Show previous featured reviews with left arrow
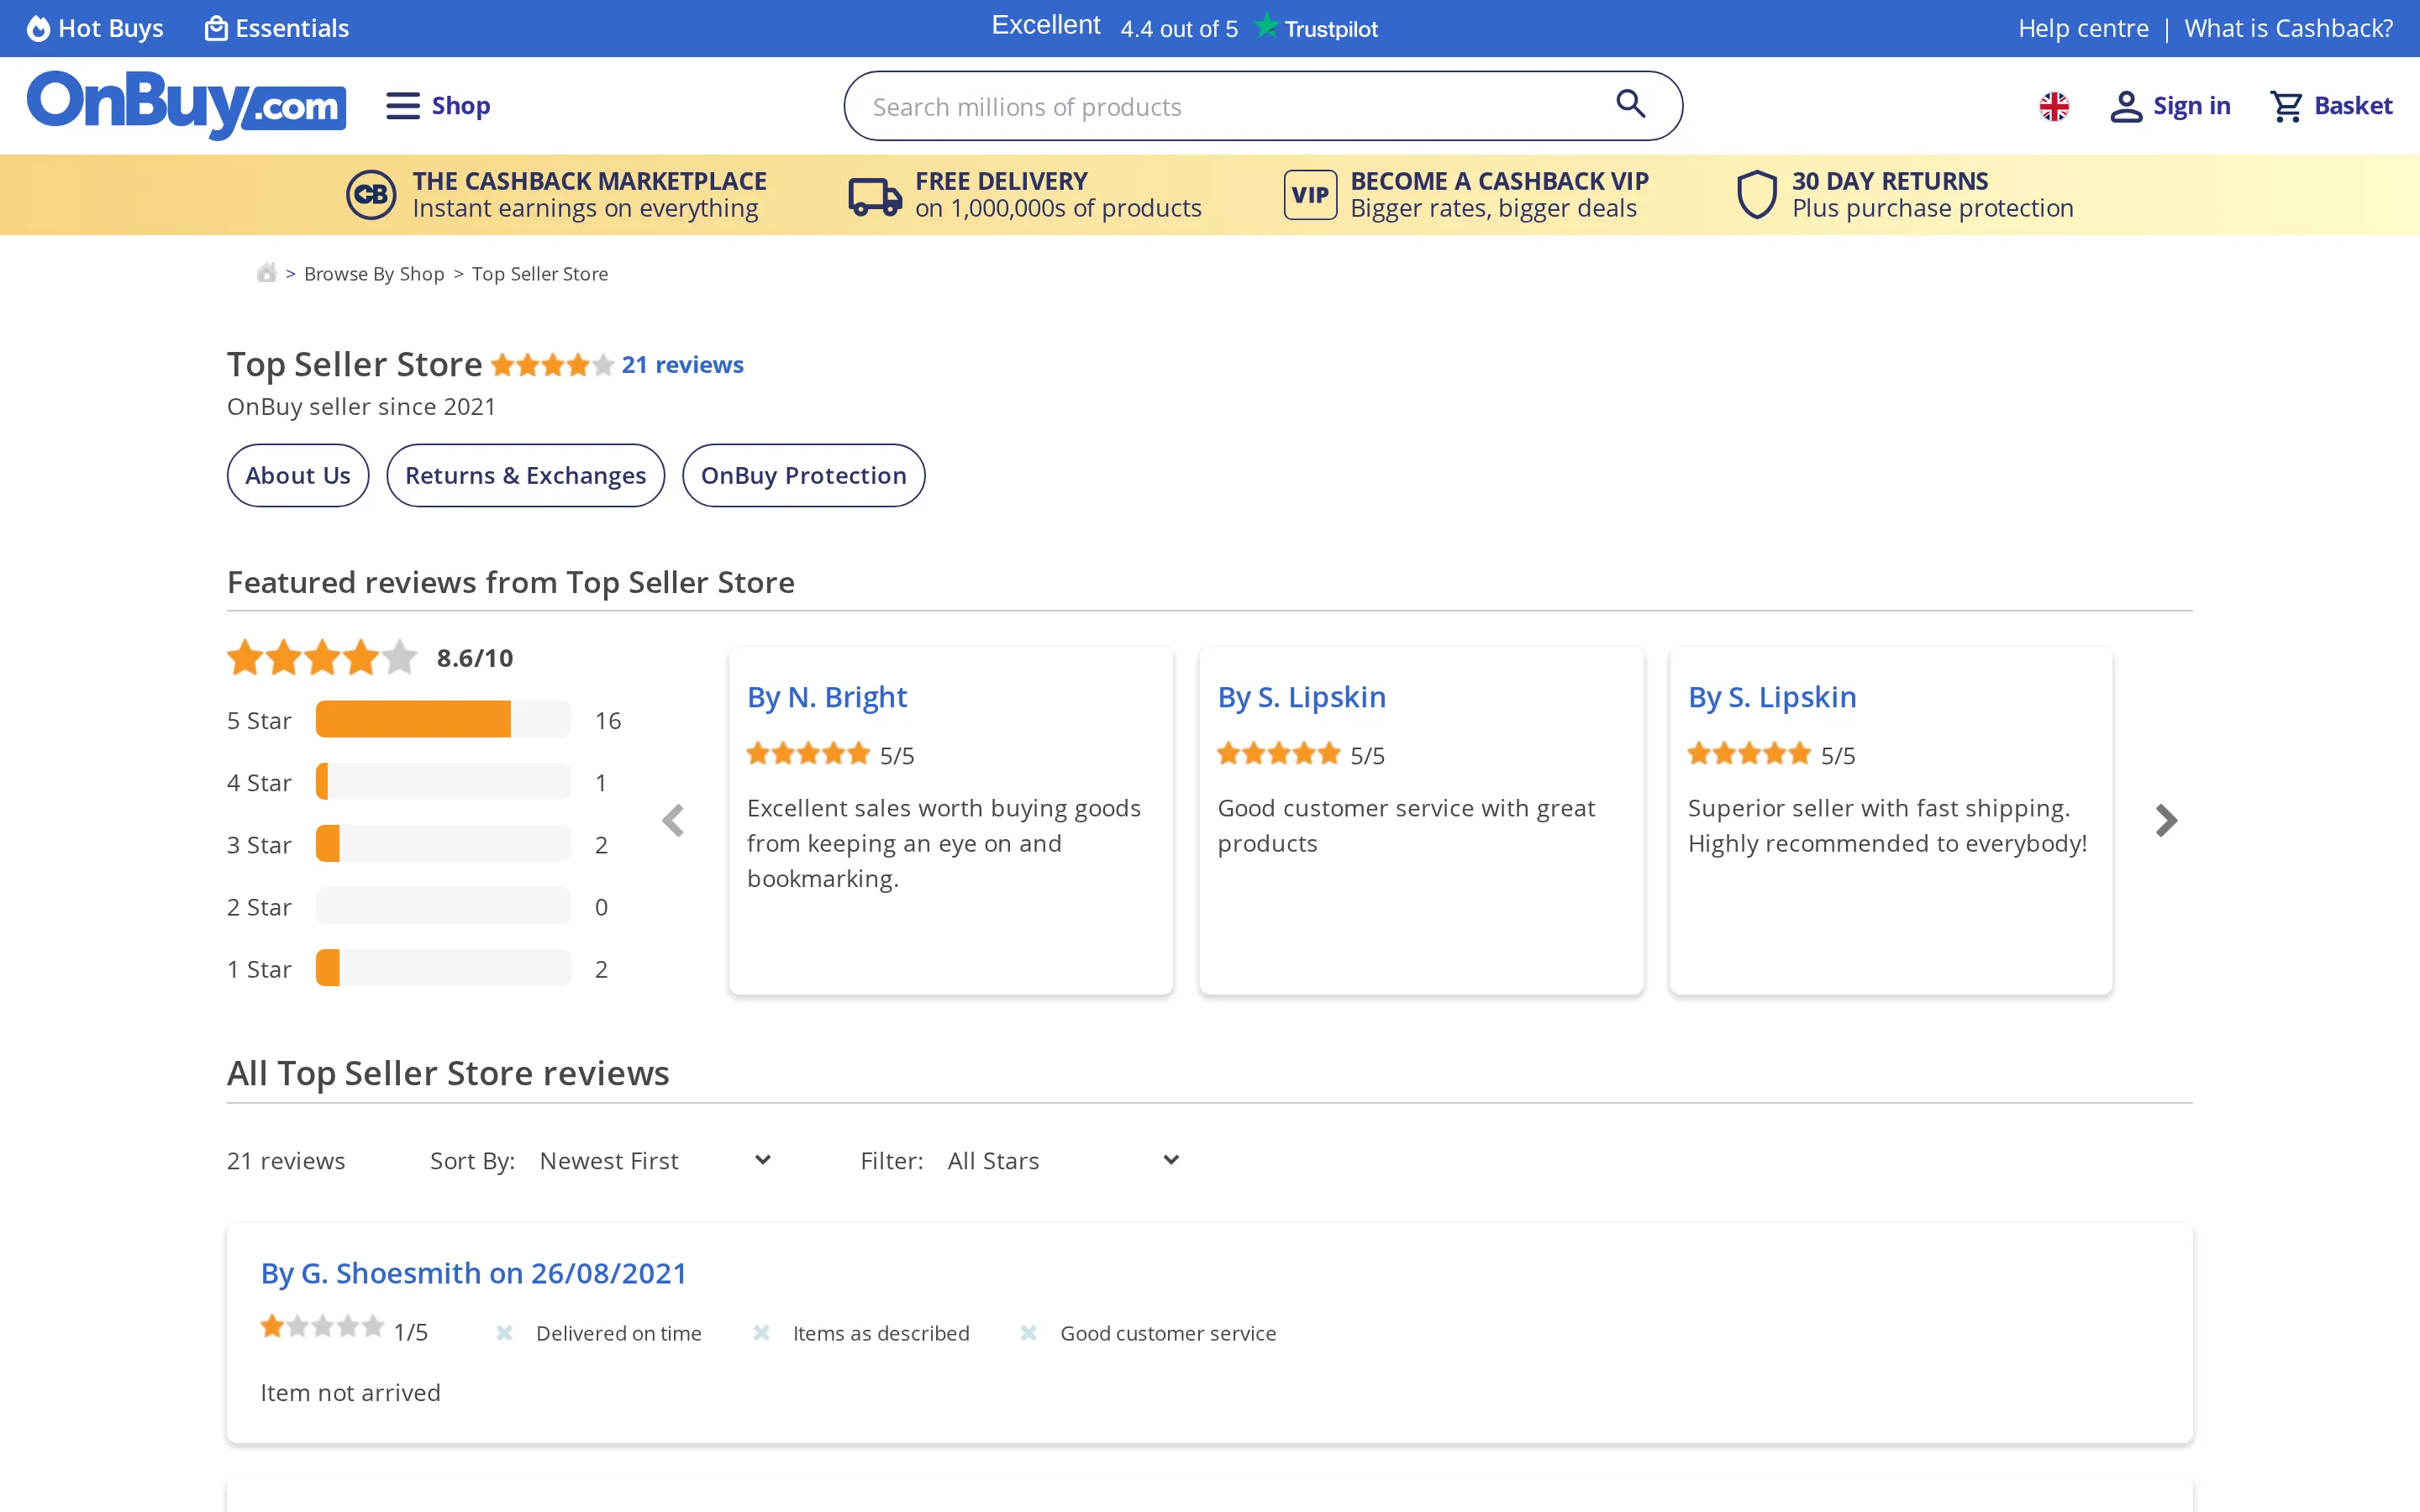 (x=673, y=820)
